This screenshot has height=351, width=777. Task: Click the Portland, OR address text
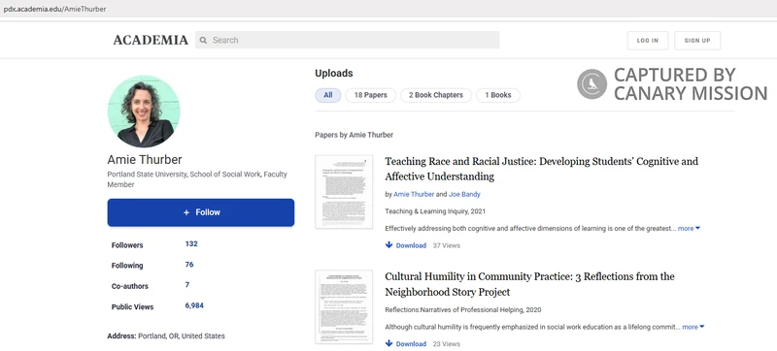coord(182,336)
